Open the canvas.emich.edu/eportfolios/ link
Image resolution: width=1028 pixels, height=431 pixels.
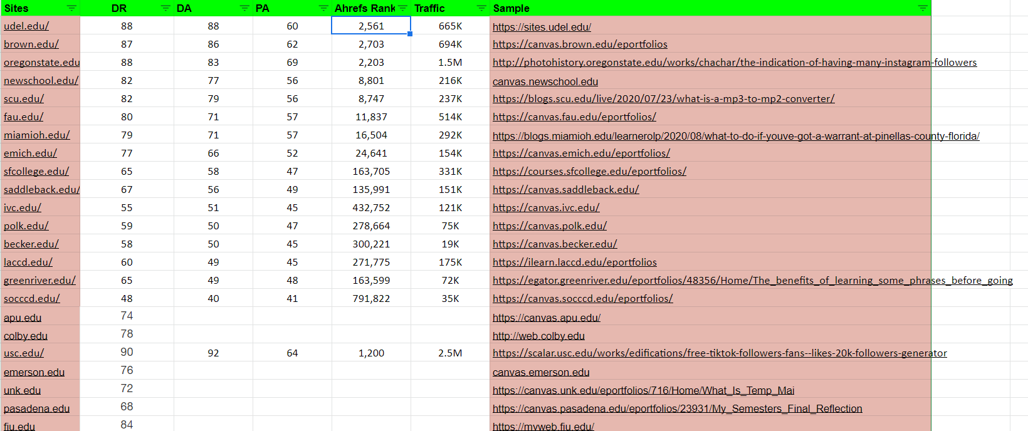tap(582, 153)
